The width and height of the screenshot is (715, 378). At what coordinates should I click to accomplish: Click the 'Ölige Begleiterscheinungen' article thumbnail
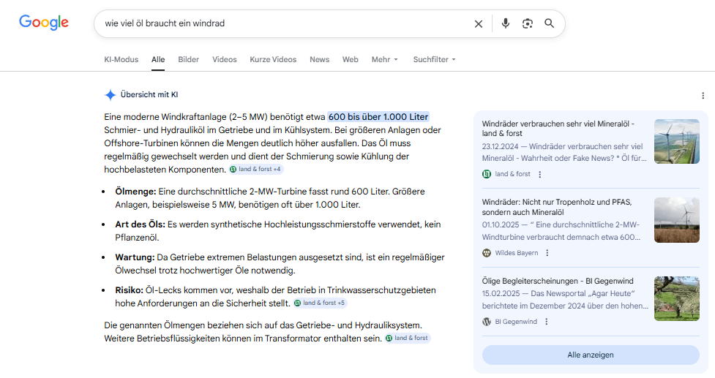676,298
